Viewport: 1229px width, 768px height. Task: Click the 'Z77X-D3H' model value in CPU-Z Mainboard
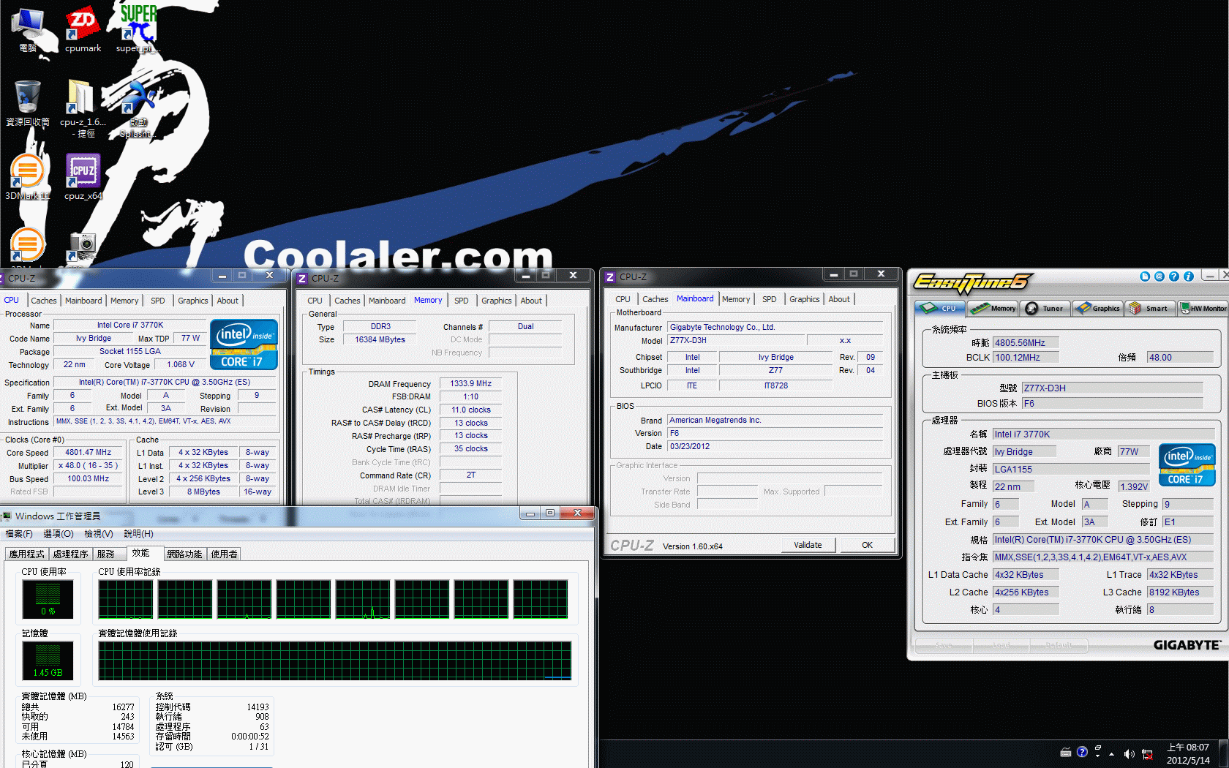(734, 341)
